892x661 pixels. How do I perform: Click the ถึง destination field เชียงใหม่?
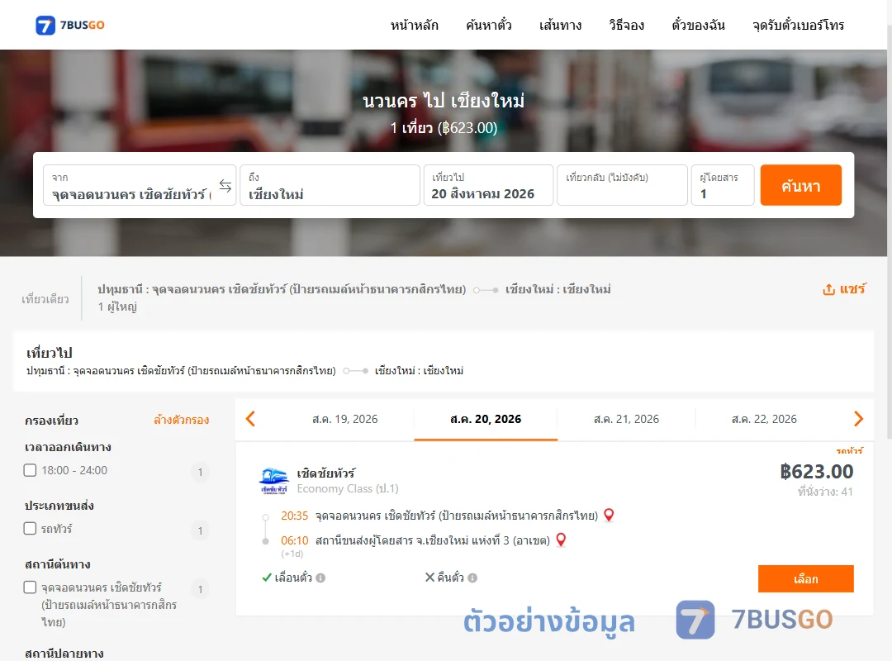click(x=330, y=185)
